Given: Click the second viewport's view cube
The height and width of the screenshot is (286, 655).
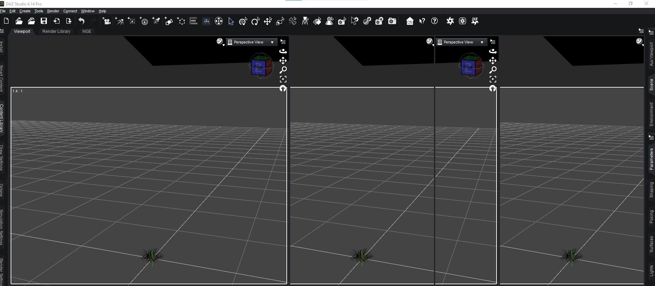Looking at the screenshot, I should [x=471, y=66].
